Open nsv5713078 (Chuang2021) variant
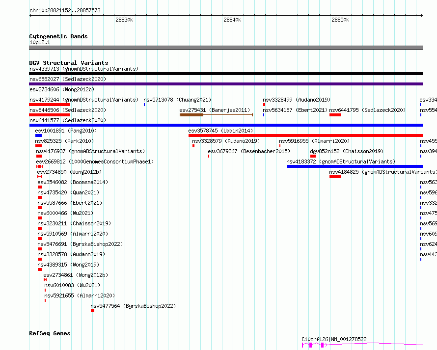The height and width of the screenshot is (350, 437). pos(177,100)
